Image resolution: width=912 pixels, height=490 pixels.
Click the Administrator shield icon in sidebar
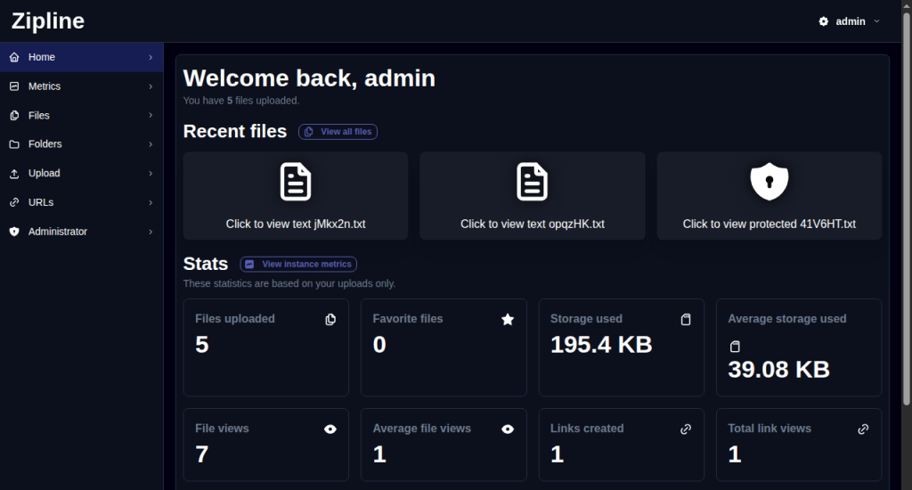pos(14,232)
